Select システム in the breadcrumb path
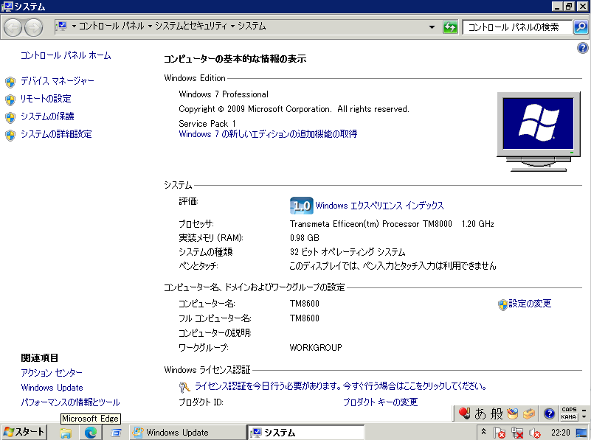Viewport: 591px width, 440px height. click(x=252, y=26)
